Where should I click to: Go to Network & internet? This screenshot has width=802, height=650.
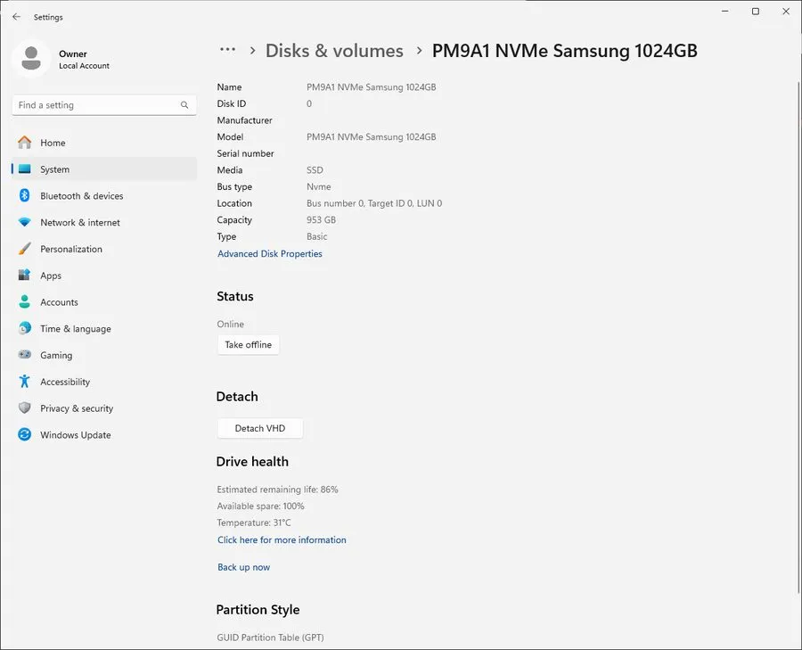(x=104, y=223)
